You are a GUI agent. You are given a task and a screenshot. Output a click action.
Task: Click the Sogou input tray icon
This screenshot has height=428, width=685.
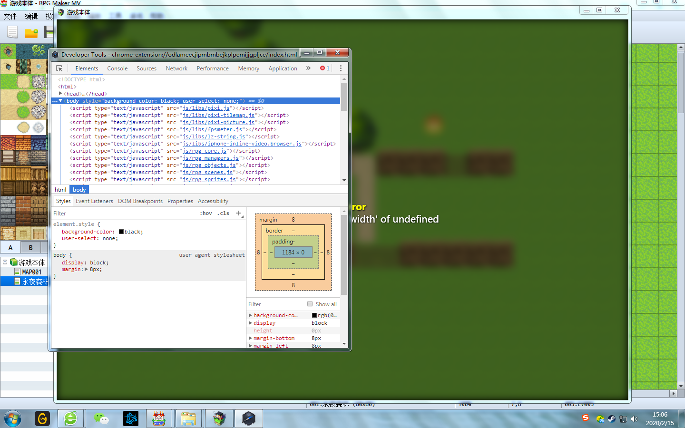(586, 418)
